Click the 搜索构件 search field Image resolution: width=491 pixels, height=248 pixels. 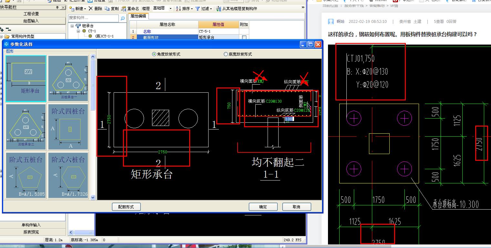[x=94, y=18]
